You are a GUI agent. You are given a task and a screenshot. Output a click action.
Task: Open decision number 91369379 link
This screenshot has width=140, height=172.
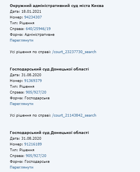pyautogui.click(x=33, y=81)
